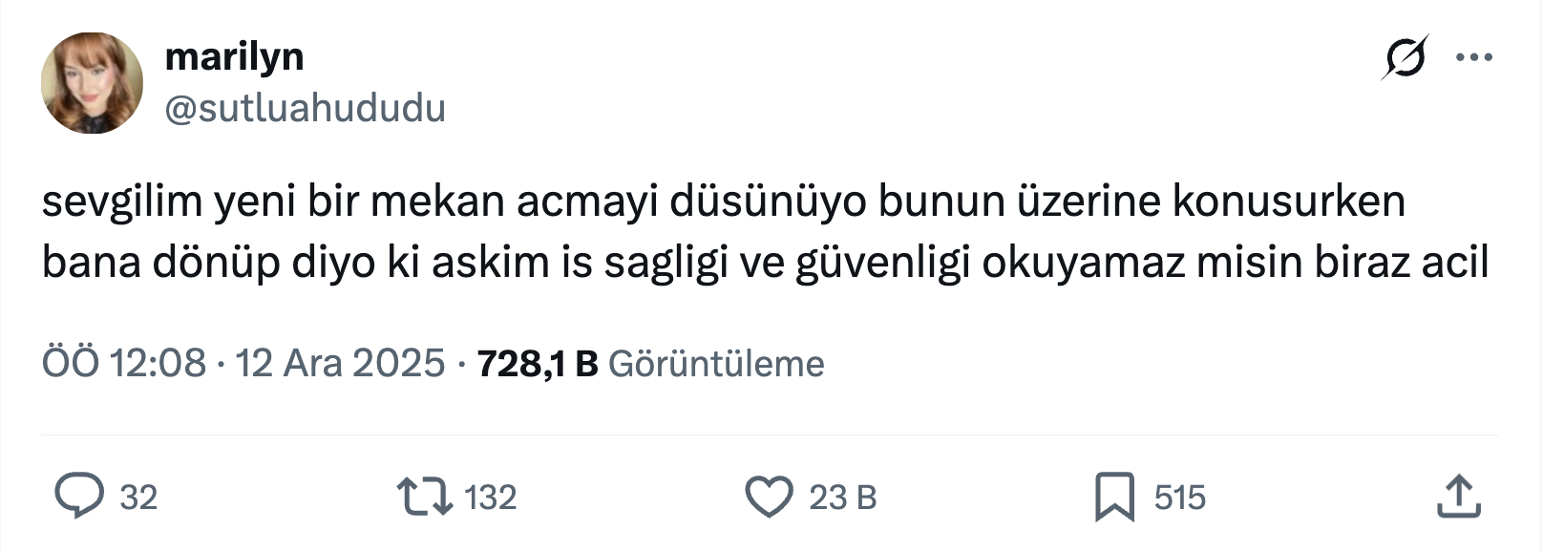
Task: Like the tweet with the heart icon
Action: click(x=769, y=497)
